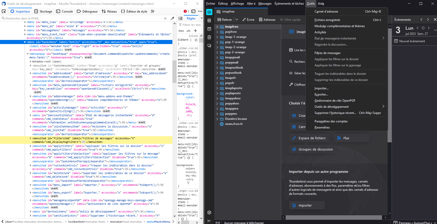Toggle the .cls class panel
Viewport: 437px width, 224px height.
189,31
